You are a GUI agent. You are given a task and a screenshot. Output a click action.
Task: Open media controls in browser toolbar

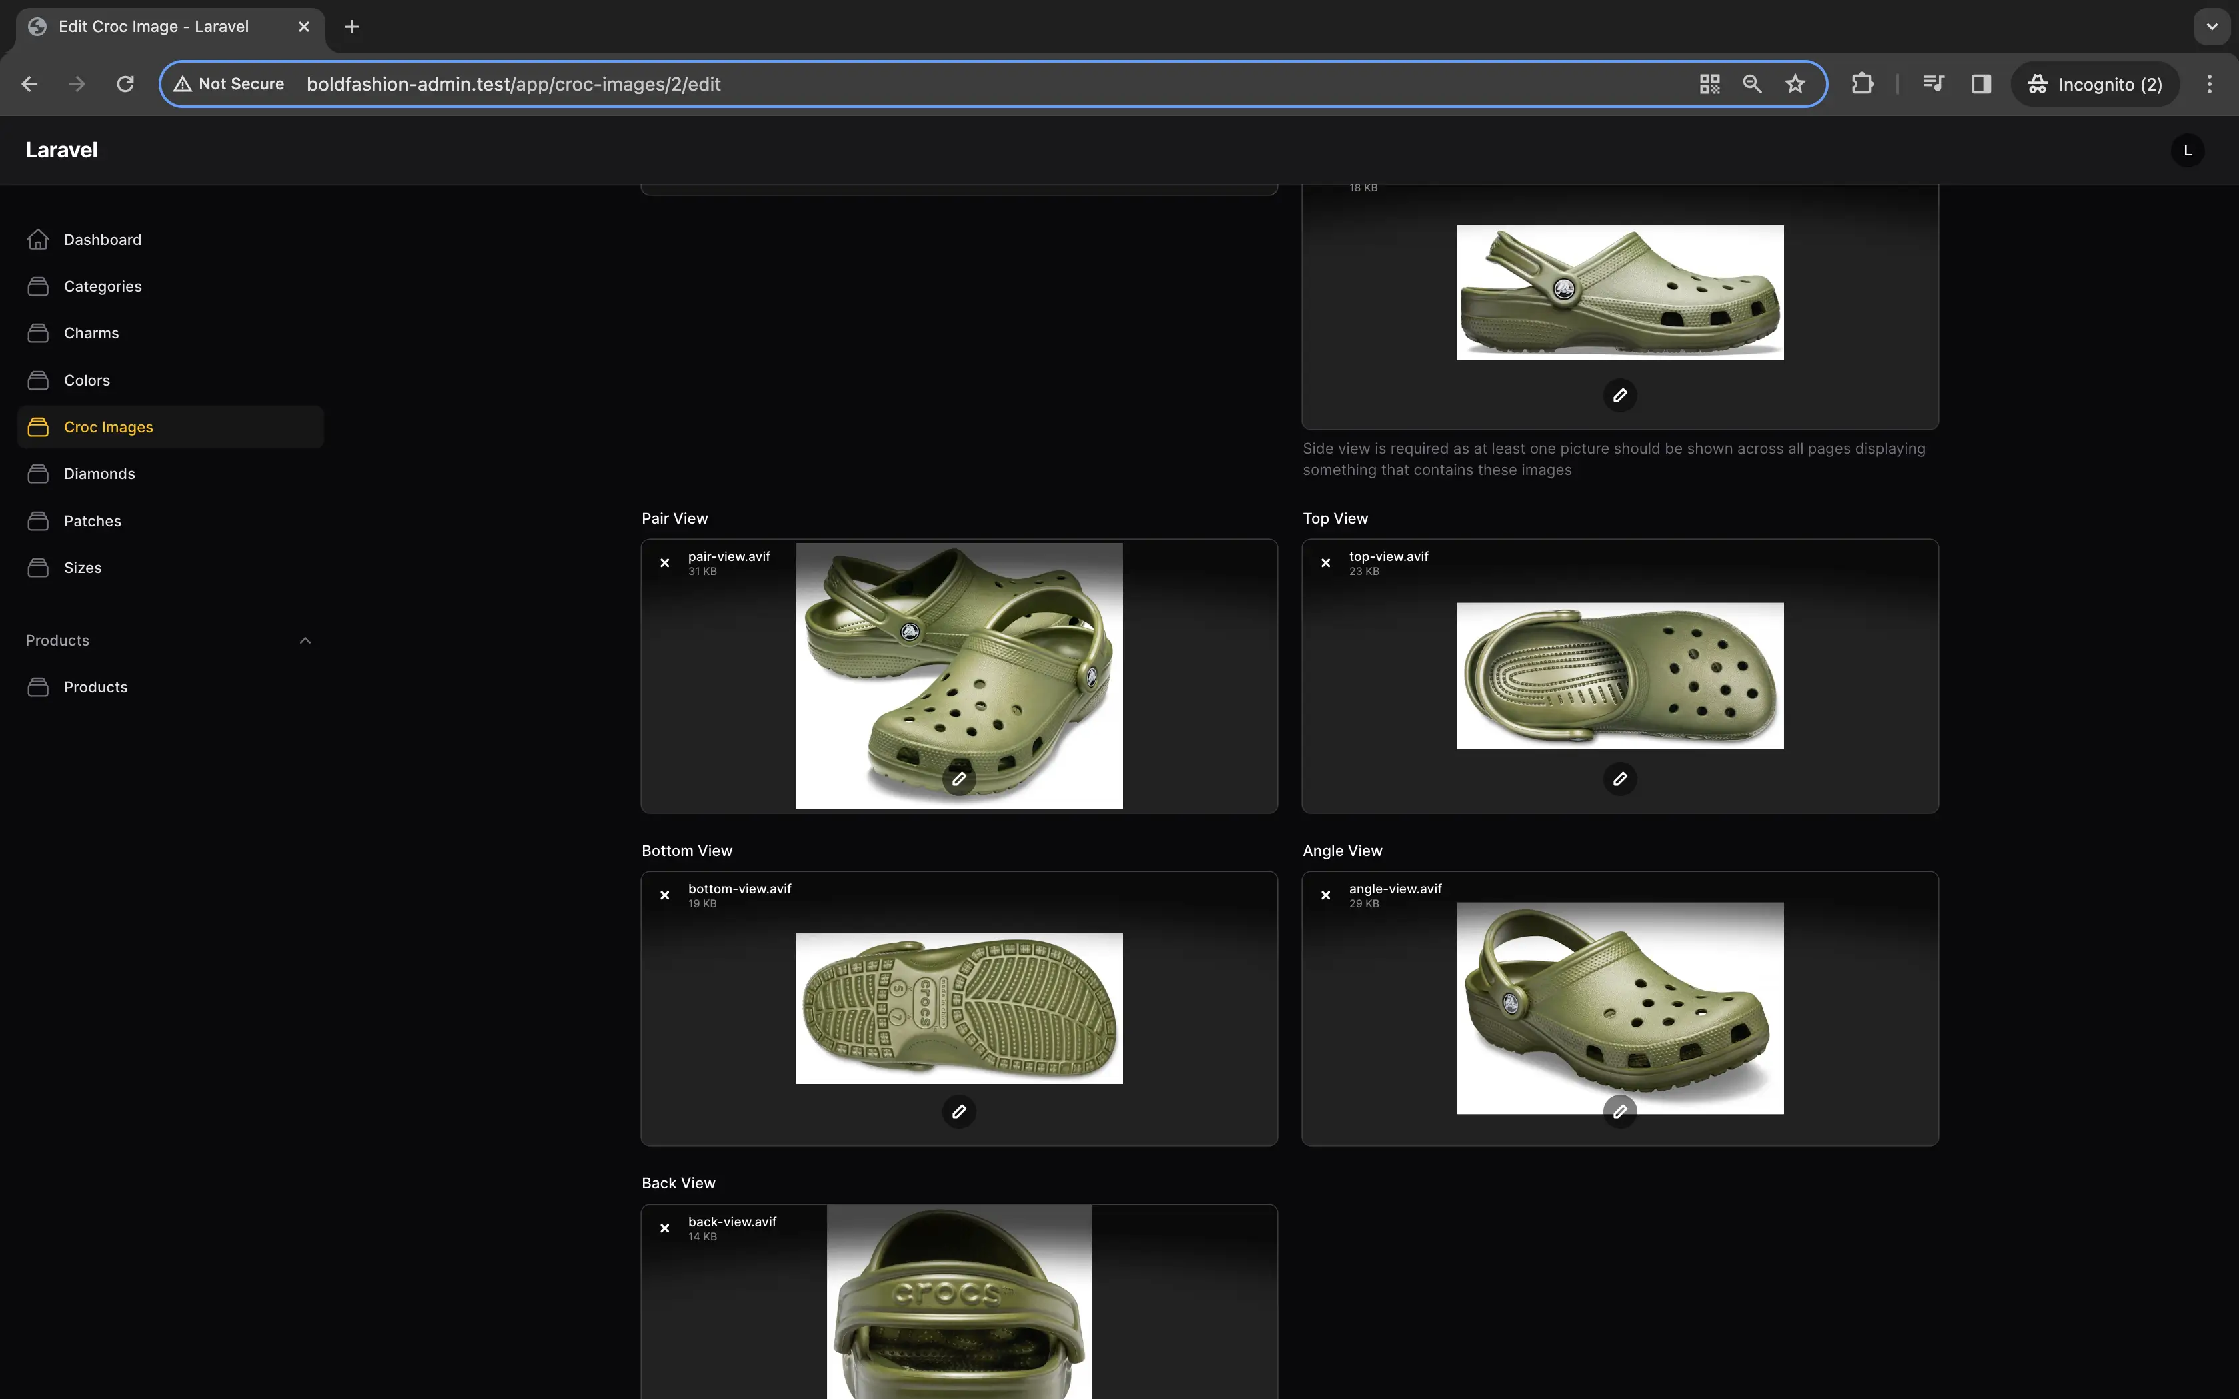tap(1934, 84)
